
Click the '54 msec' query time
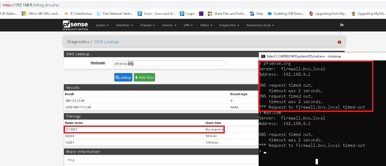coord(211,136)
